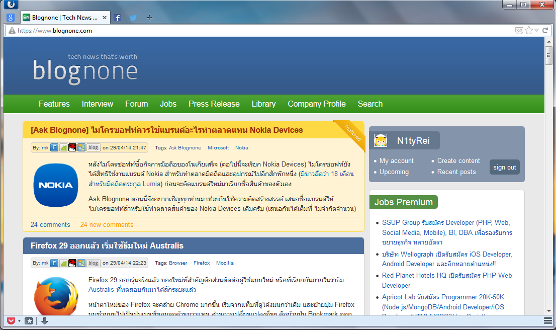This screenshot has width=556, height=330.
Task: Click Red Hat badge icon on Firefox 29 byline
Action: coord(72,263)
